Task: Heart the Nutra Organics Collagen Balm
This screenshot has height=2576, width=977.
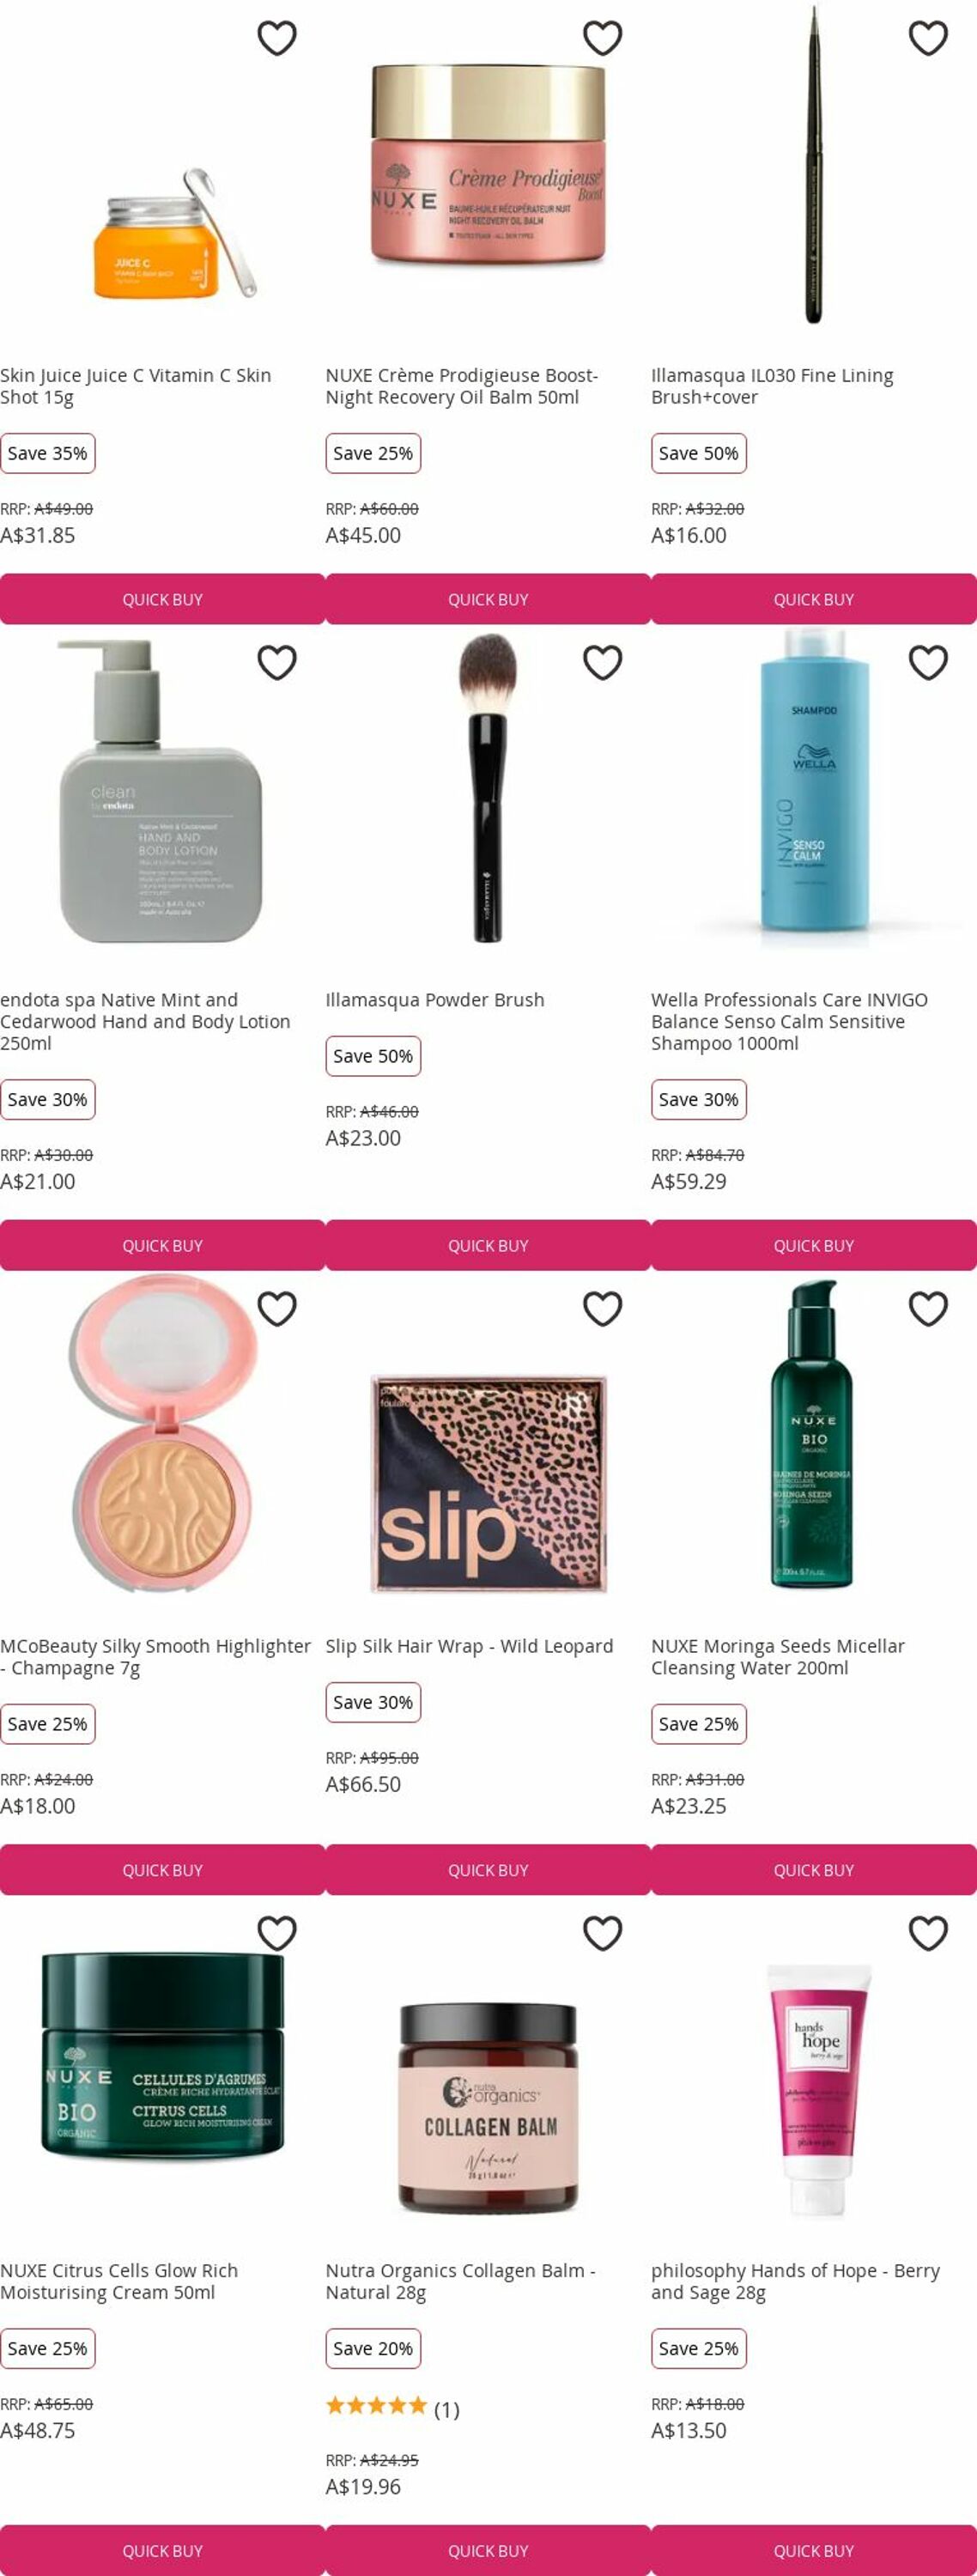Action: point(603,1933)
